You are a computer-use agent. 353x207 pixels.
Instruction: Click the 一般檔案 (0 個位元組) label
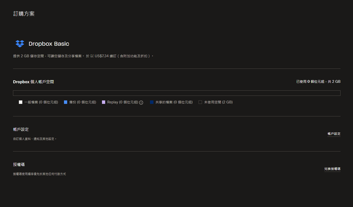tap(41, 102)
